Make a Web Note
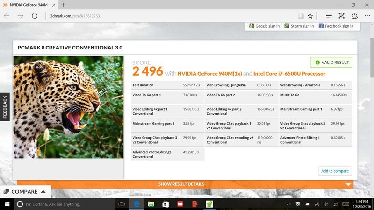 click(x=342, y=15)
